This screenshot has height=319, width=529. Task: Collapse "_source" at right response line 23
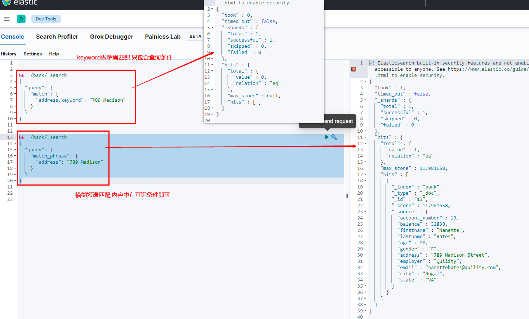(x=365, y=212)
